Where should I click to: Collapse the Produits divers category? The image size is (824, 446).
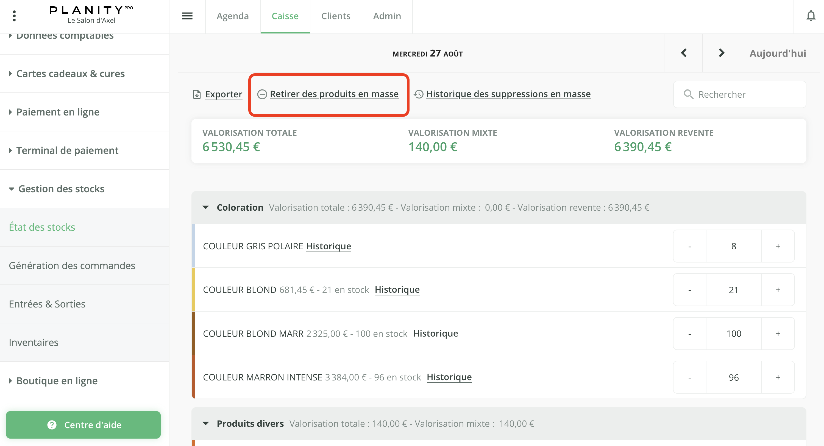[206, 424]
